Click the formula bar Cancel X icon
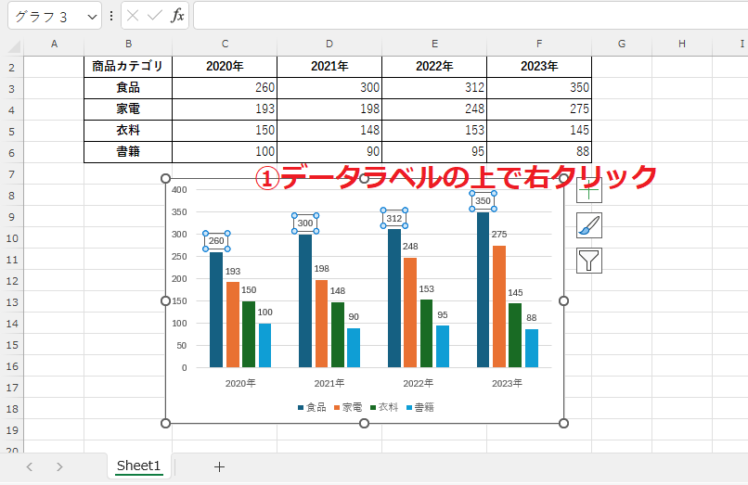 pyautogui.click(x=133, y=16)
